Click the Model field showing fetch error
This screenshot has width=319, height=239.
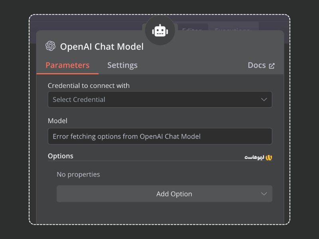160,136
